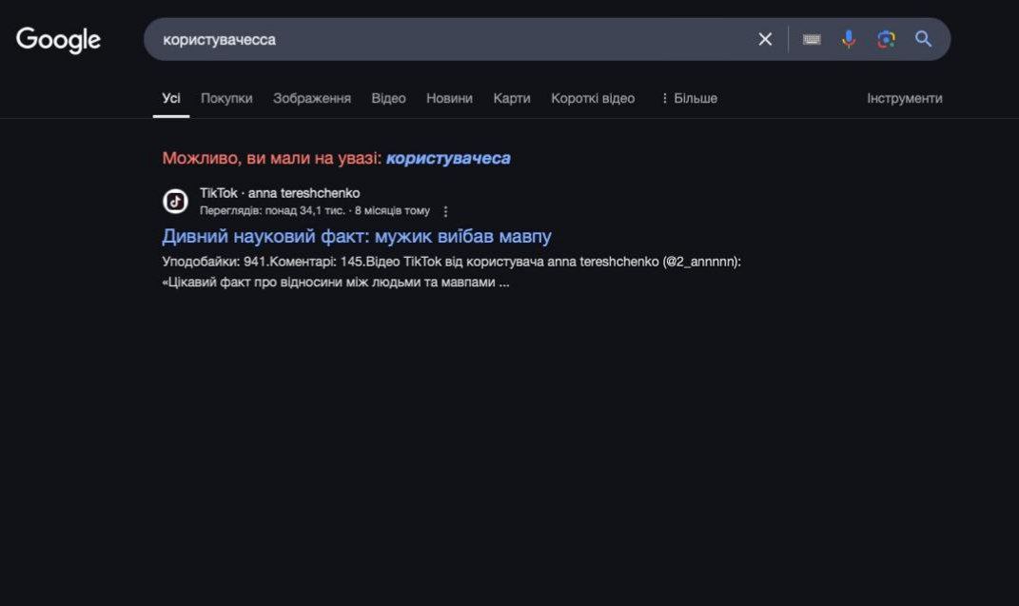The height and width of the screenshot is (606, 1019).
Task: Click the snippet line '«Цікавий факт про відносини'
Action: (335, 282)
